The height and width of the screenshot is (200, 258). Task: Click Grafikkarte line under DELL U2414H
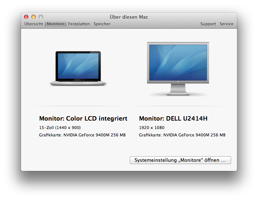tap(182, 135)
